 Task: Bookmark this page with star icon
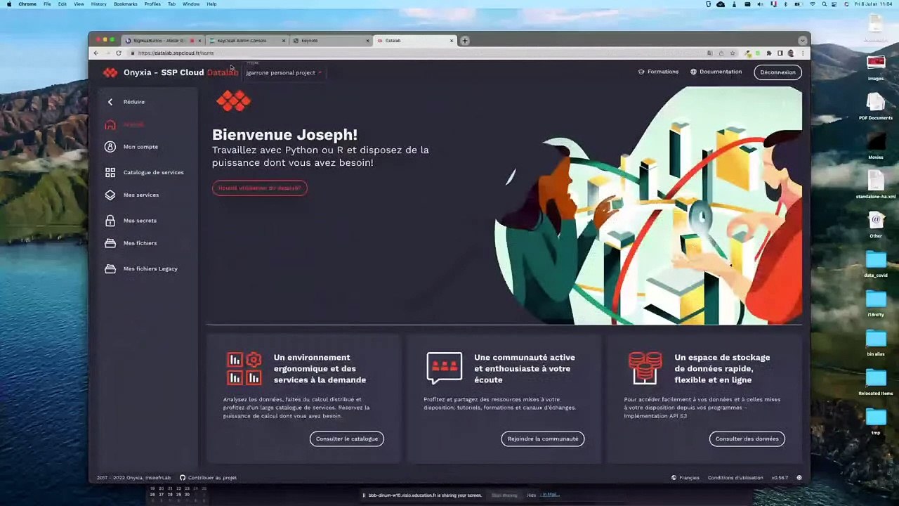[733, 53]
